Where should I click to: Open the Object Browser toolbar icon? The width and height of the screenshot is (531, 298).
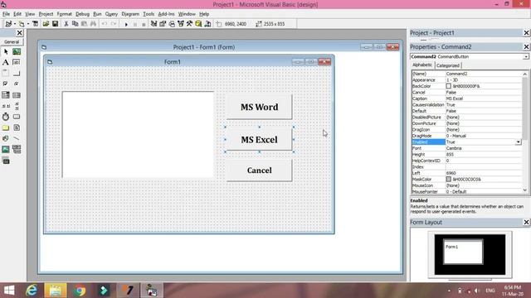tap(181, 24)
